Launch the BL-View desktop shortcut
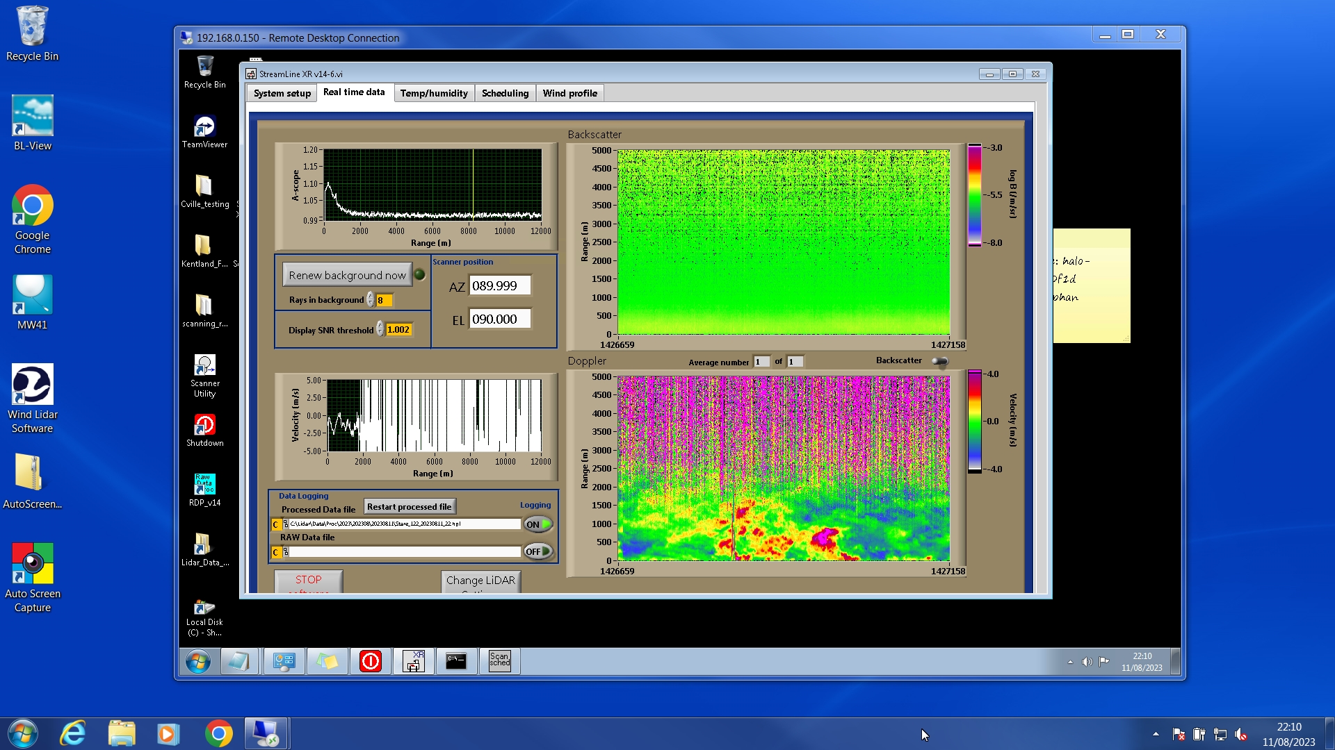Image resolution: width=1335 pixels, height=750 pixels. (32, 116)
